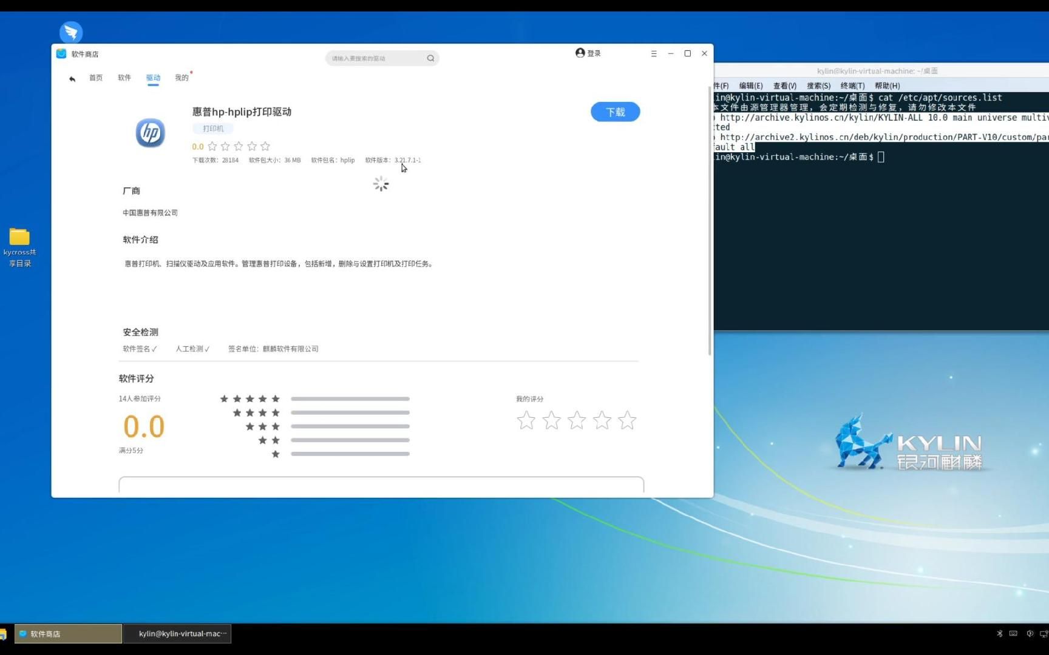Maximize the 软件商店 window
1049x655 pixels.
[x=688, y=53]
